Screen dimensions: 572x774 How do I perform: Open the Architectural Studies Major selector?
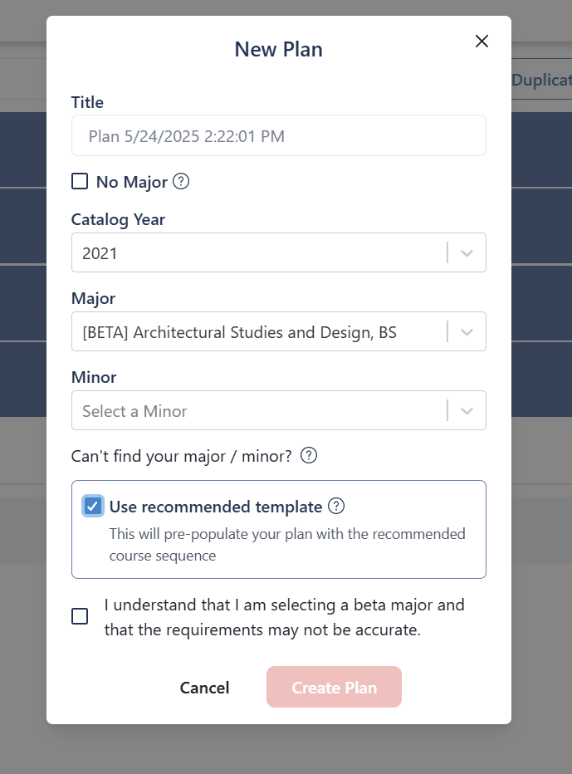point(249,331)
